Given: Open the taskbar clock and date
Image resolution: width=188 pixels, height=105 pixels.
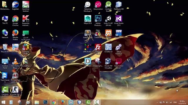Looking at the screenshot, I should (x=182, y=102).
